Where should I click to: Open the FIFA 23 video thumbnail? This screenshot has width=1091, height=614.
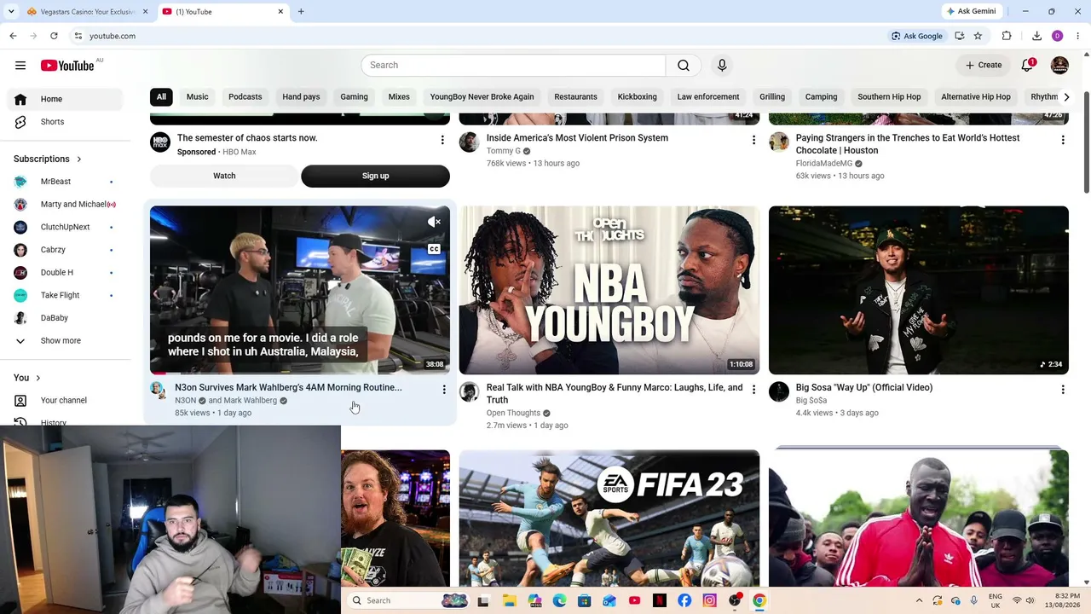click(x=609, y=518)
